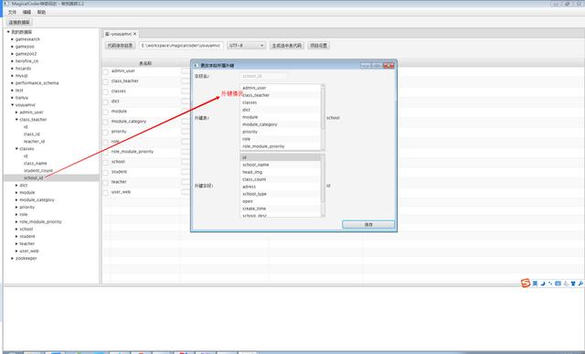
Task: Expand the role_module_priority tree node
Action: pyautogui.click(x=16, y=221)
